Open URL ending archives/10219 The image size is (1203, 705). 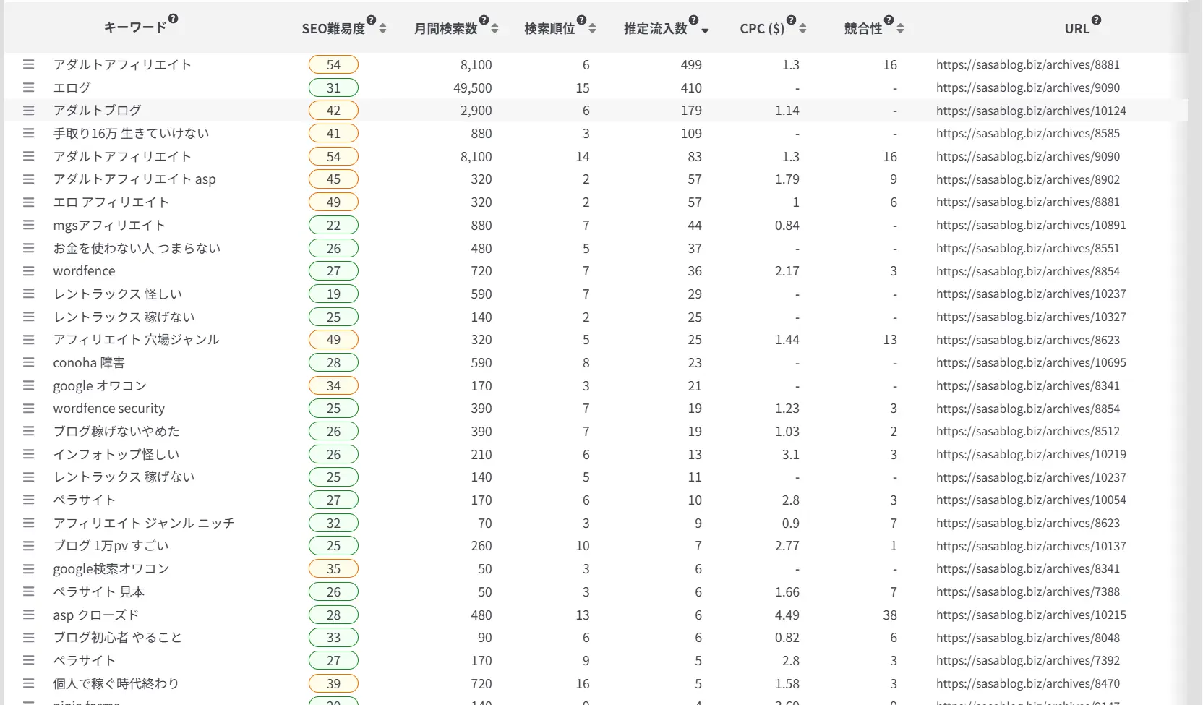(x=1031, y=454)
